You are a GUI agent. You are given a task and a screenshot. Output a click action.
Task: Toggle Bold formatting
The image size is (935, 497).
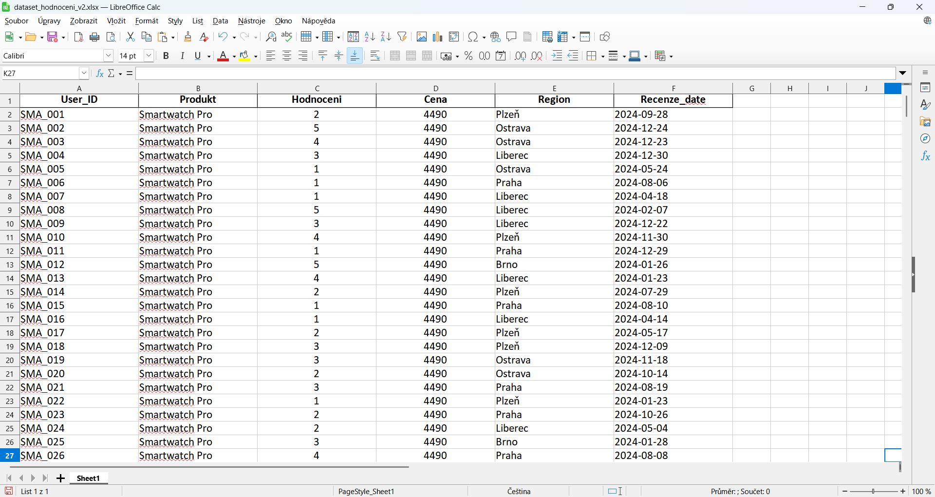coord(166,56)
